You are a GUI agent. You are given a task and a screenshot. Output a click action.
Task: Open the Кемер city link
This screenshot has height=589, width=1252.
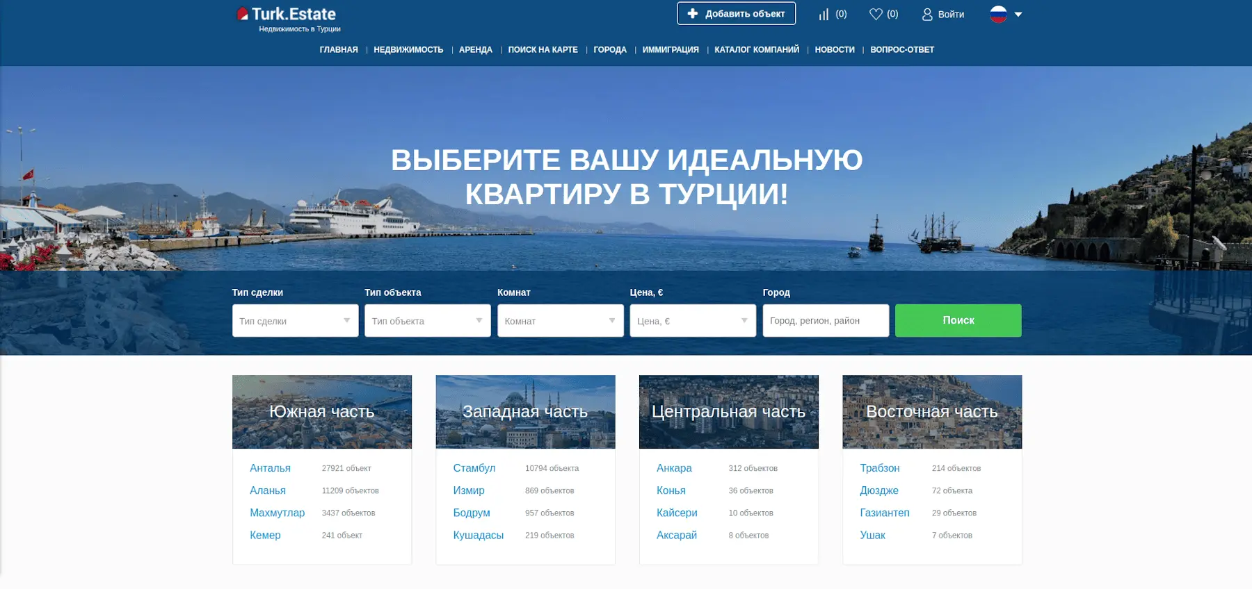click(265, 535)
